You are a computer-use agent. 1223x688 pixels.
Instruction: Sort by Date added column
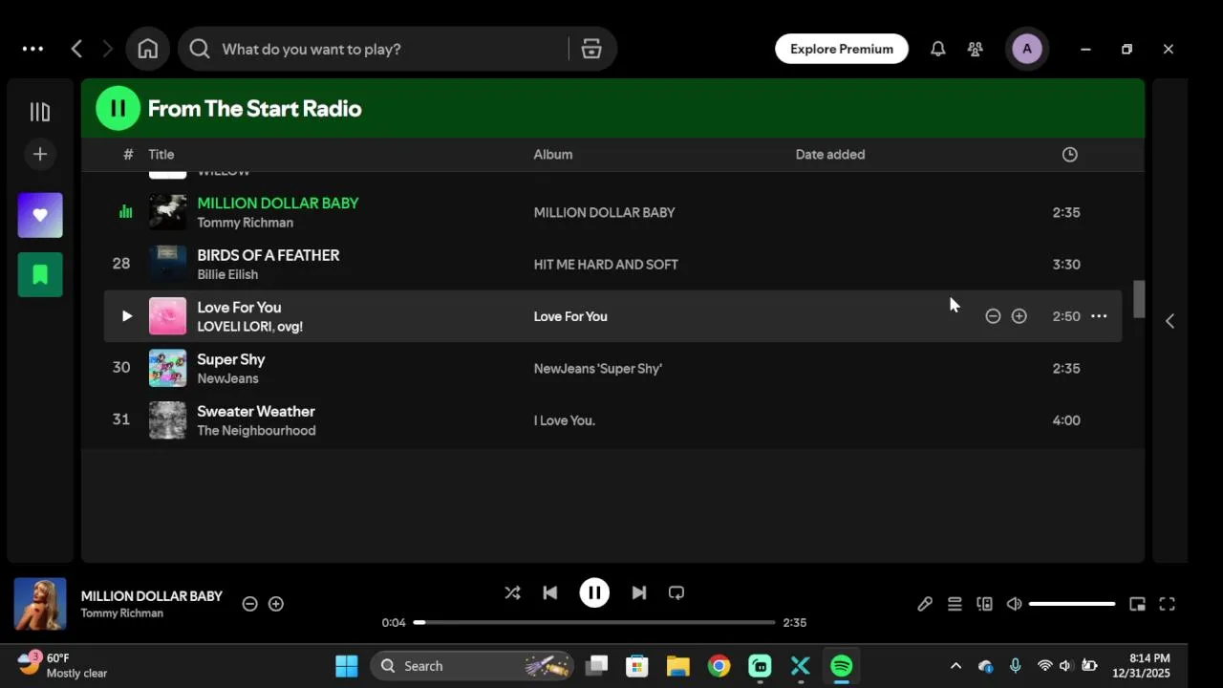click(x=829, y=154)
